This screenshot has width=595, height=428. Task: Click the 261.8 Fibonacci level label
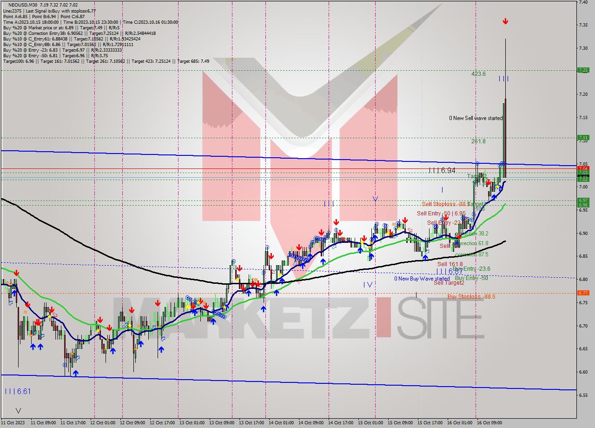478,141
